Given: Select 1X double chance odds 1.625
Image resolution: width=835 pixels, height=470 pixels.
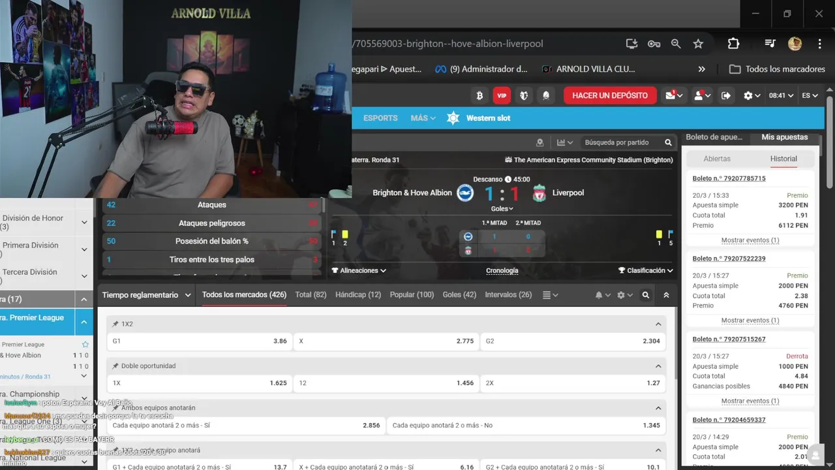Looking at the screenshot, I should pos(199,383).
